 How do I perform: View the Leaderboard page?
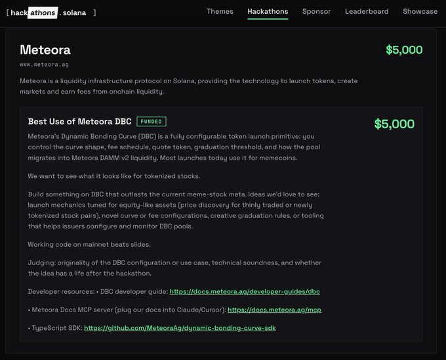click(367, 11)
